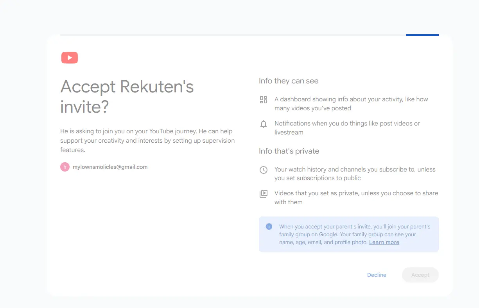The width and height of the screenshot is (479, 308).
Task: Click the watch history clock icon
Action: point(264,170)
